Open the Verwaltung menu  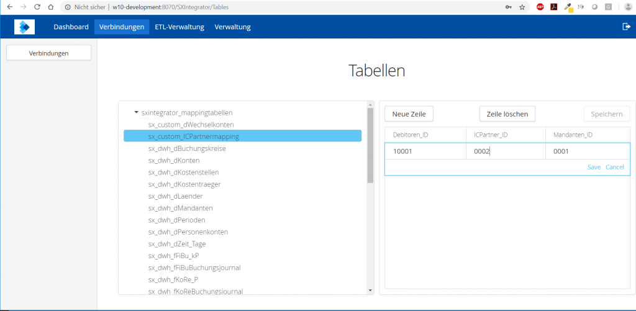pos(232,27)
